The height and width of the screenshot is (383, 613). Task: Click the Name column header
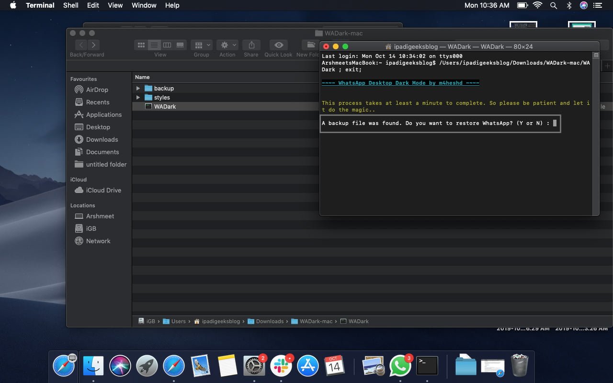coord(142,77)
